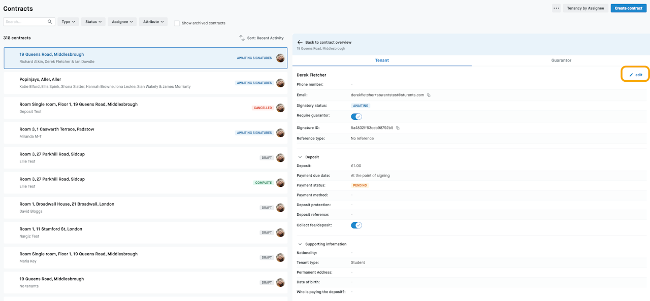This screenshot has height=301, width=650.
Task: Click the 318 contracts count text
Action: pos(17,38)
